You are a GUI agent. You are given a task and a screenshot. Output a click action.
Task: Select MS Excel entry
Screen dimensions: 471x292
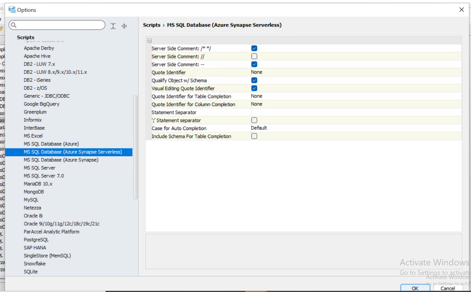point(33,136)
